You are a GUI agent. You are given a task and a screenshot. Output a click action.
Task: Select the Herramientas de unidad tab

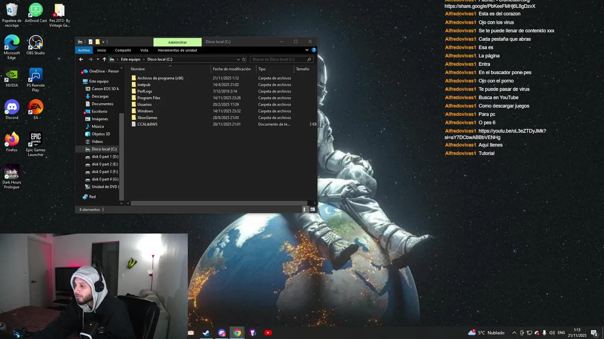177,50
